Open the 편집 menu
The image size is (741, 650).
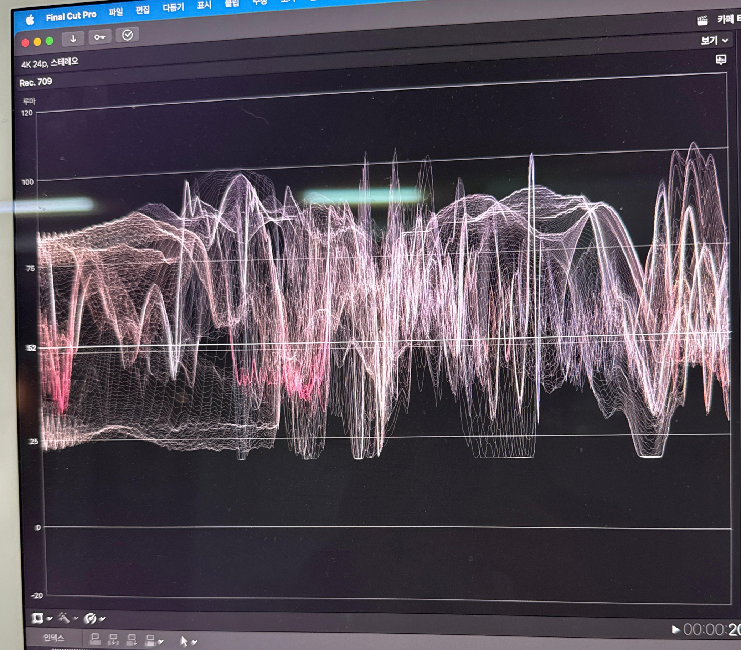[x=143, y=10]
